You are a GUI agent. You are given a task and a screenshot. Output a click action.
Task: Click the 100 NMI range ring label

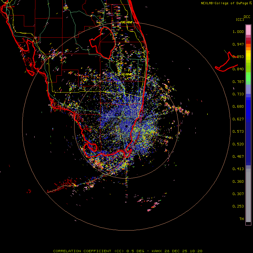pyautogui.click(x=126, y=22)
